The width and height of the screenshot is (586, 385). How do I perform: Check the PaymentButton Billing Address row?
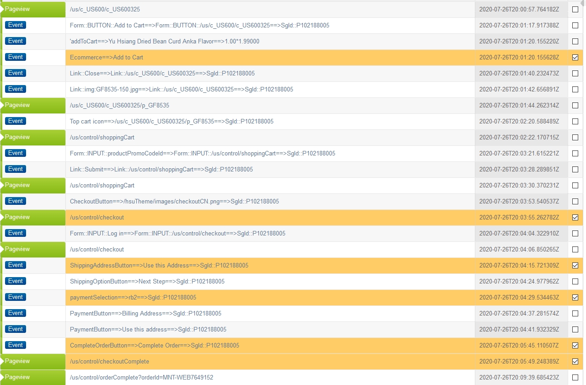point(575,314)
